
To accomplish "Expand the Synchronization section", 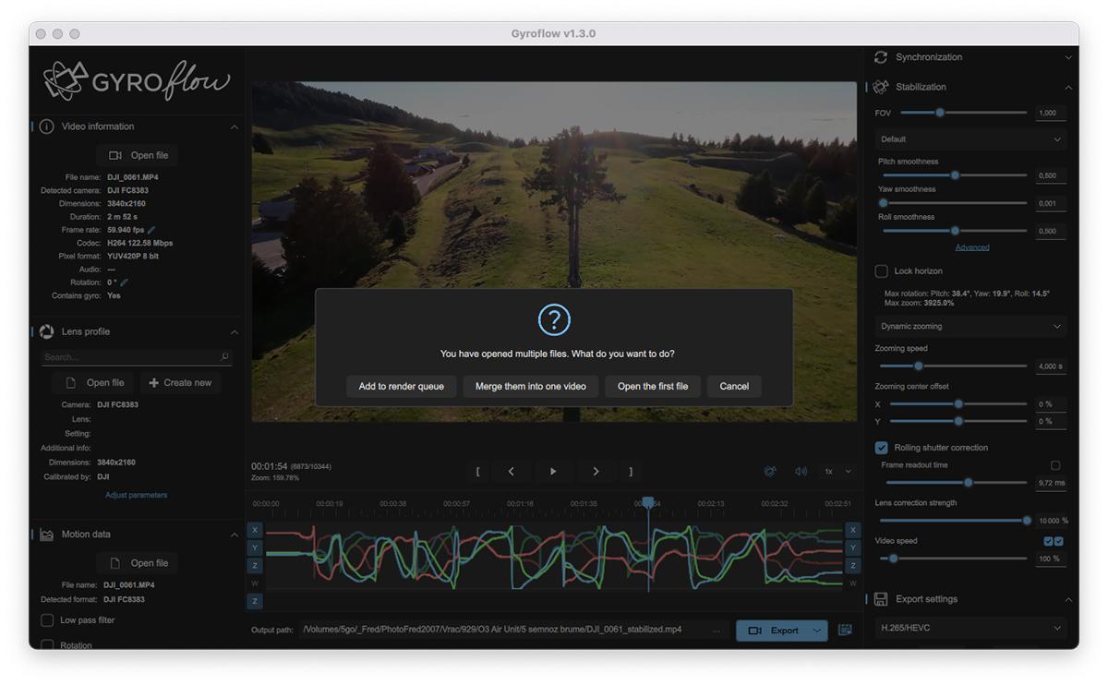I will tap(1068, 57).
